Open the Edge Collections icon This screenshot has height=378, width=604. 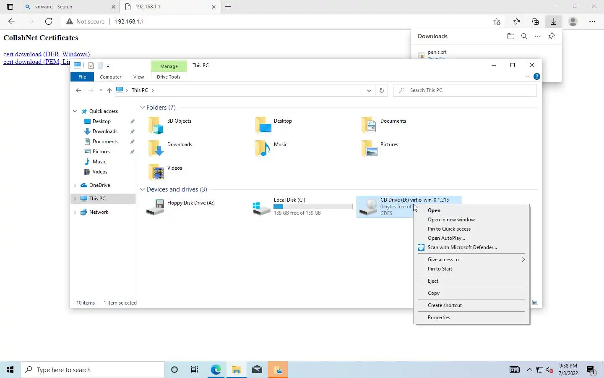pyautogui.click(x=535, y=21)
